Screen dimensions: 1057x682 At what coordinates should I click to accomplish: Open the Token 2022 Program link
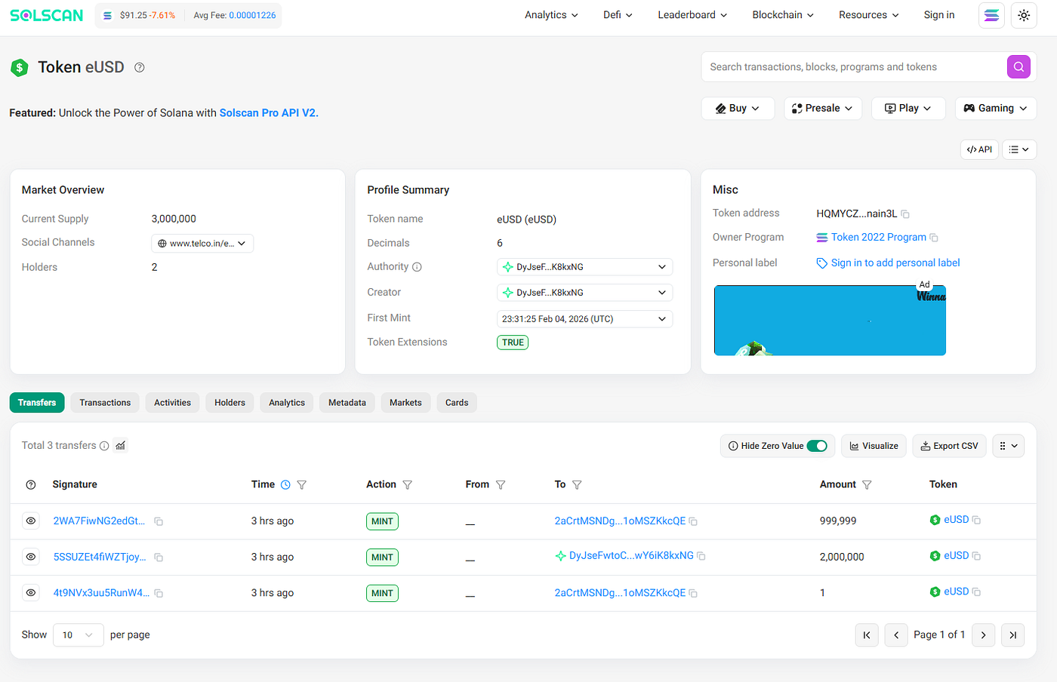click(879, 238)
